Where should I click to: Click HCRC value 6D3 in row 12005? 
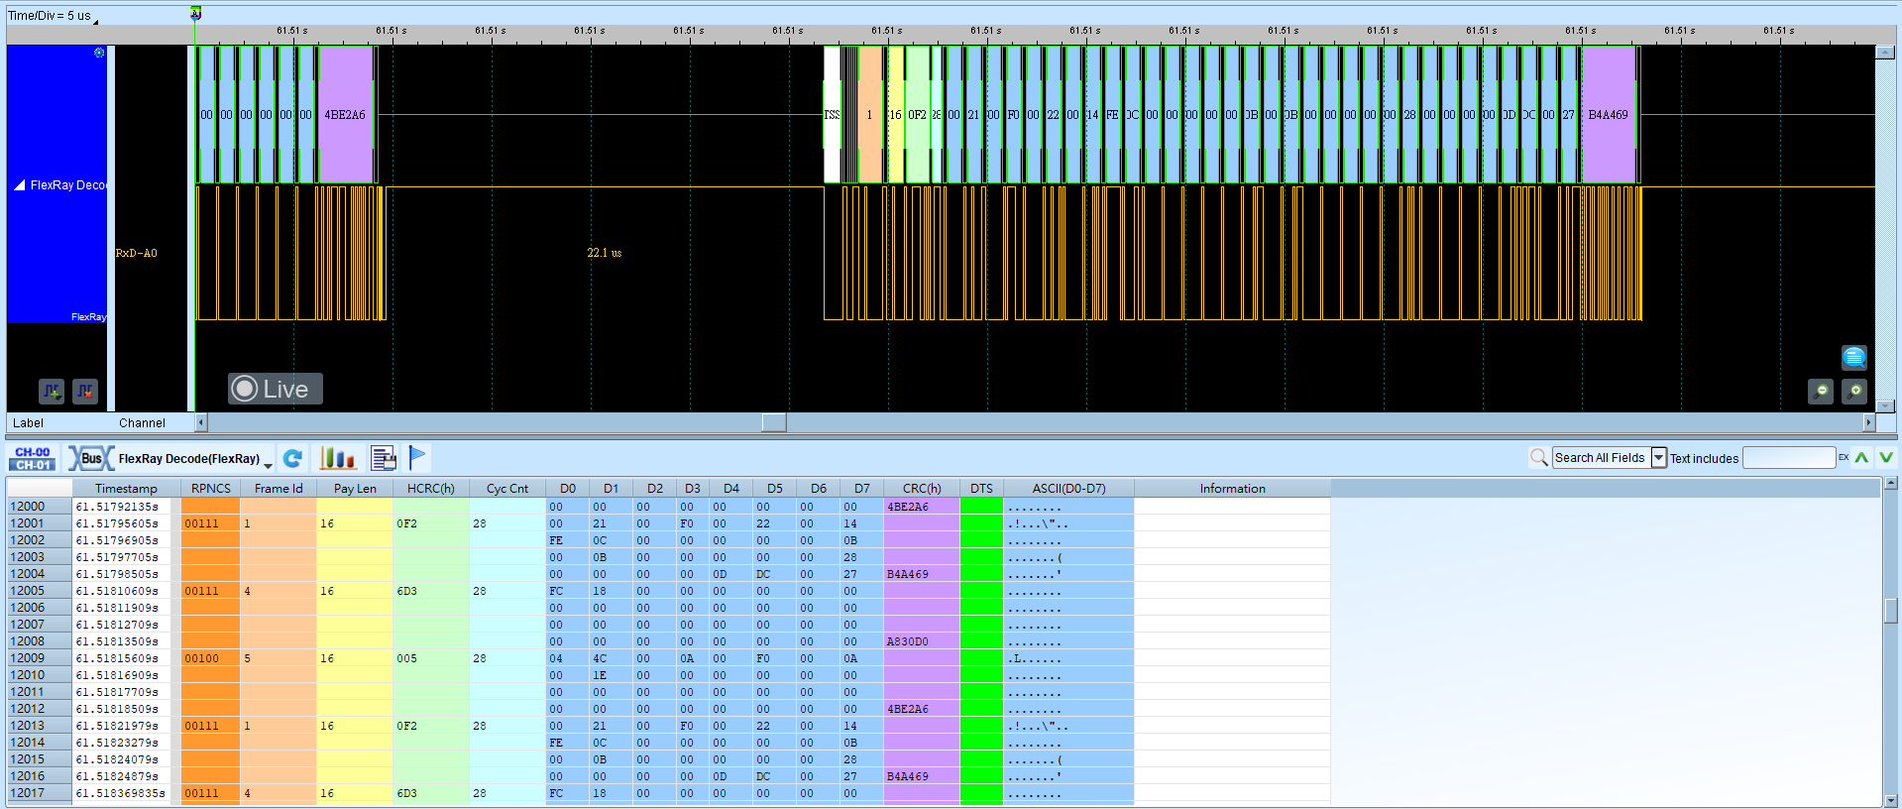click(407, 591)
